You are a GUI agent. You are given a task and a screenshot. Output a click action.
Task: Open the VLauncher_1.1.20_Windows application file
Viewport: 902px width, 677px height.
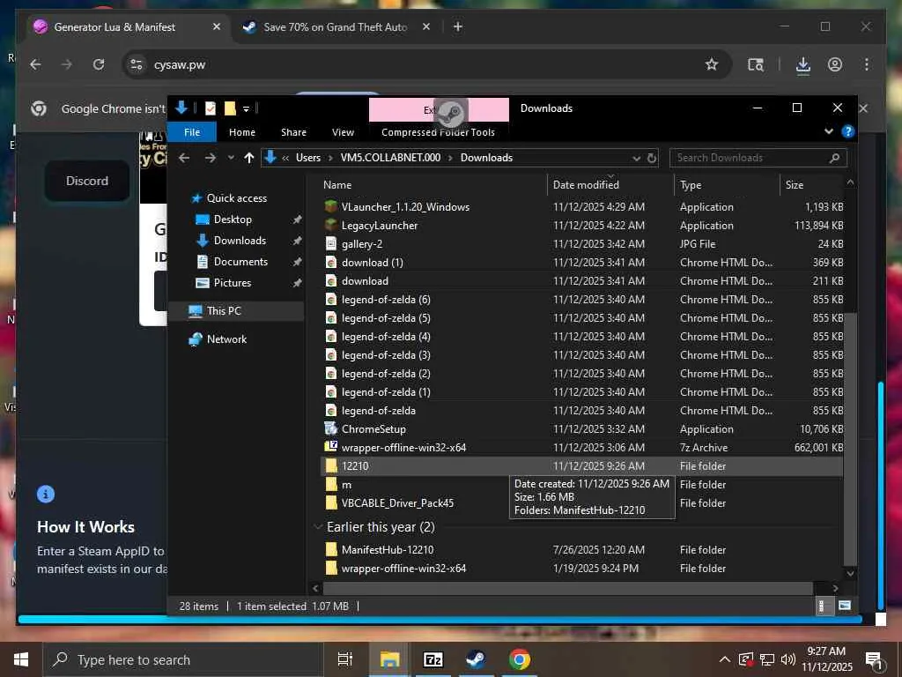click(405, 206)
